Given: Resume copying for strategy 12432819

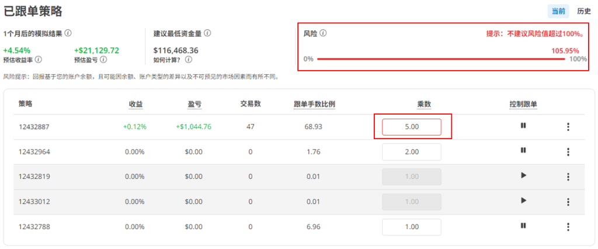Looking at the screenshot, I should (x=523, y=176).
